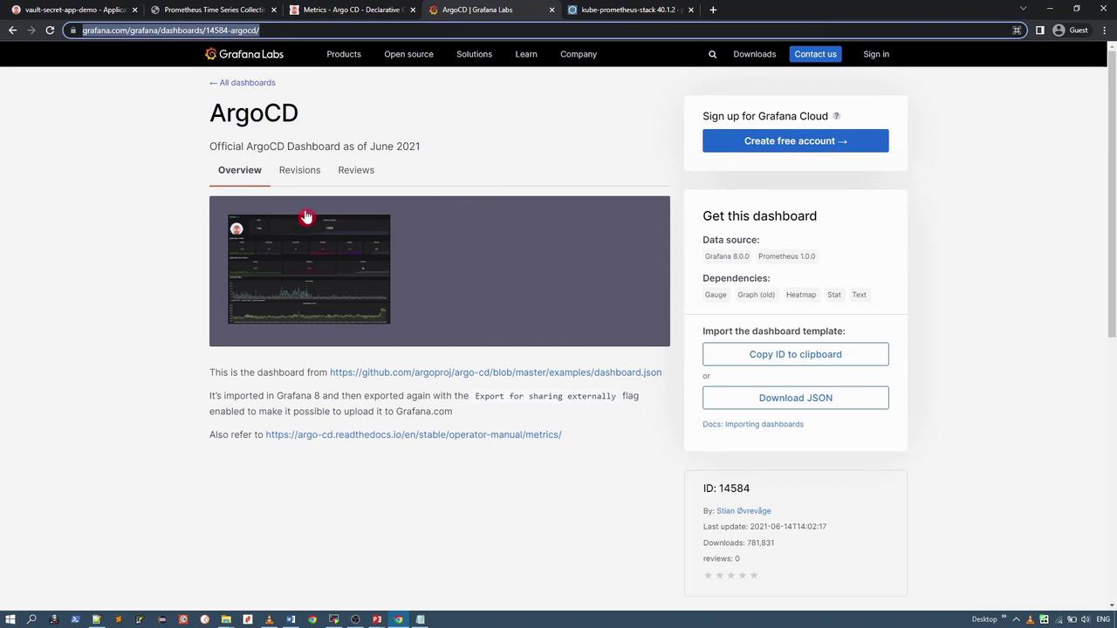
Task: Open the Company menu
Action: coord(579,54)
